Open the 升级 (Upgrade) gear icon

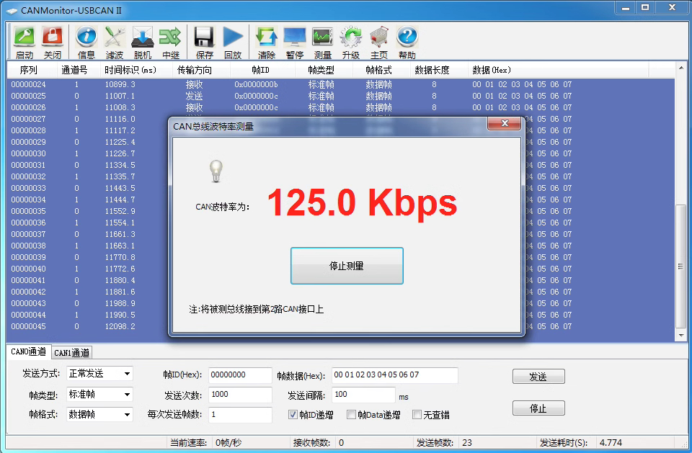351,40
